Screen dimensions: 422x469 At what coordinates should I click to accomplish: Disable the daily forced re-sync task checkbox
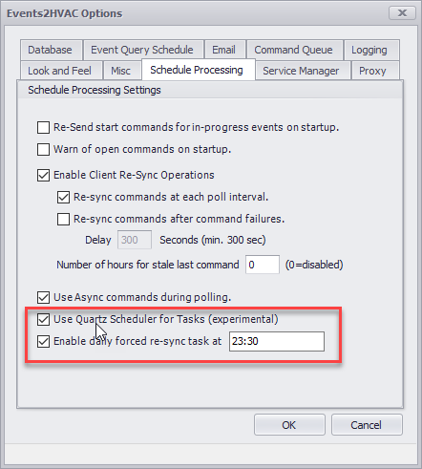tap(43, 341)
